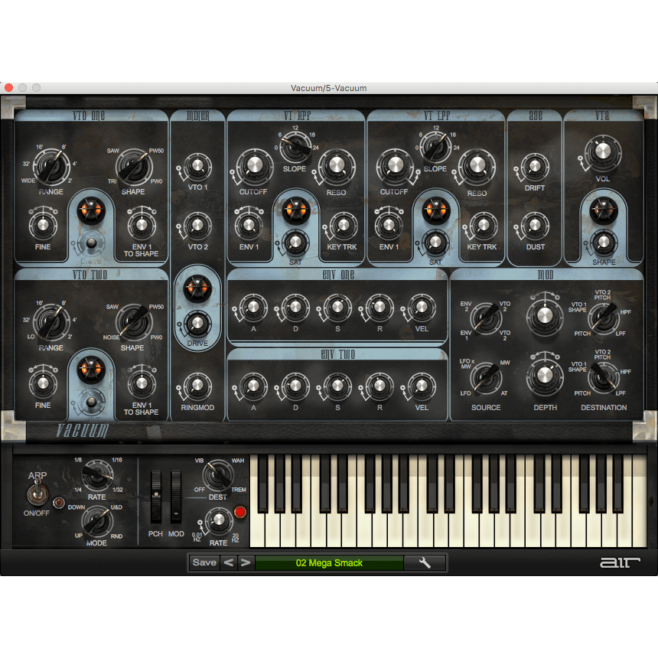Click the red LED beside LFO Rate knob
Viewport: 658px width, 658px height.
(x=240, y=512)
